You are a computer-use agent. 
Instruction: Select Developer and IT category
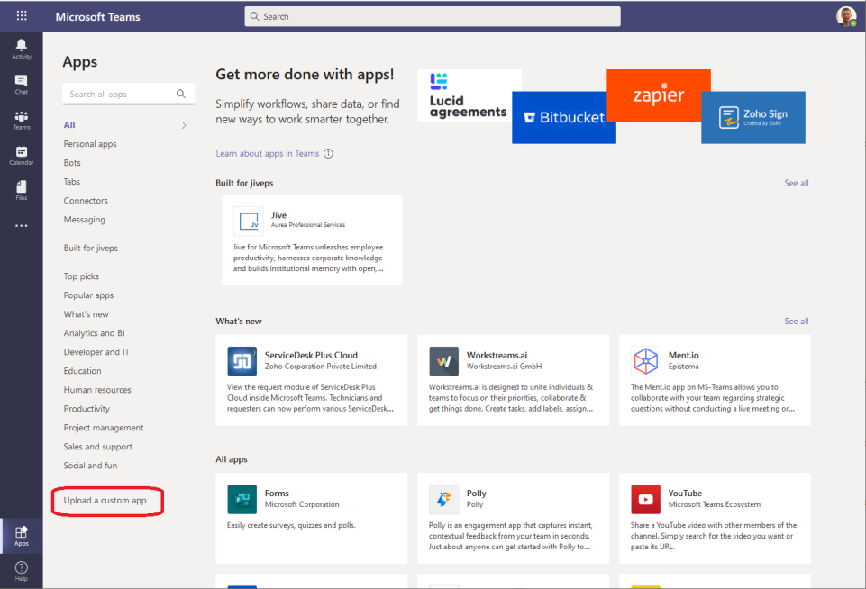pos(96,351)
